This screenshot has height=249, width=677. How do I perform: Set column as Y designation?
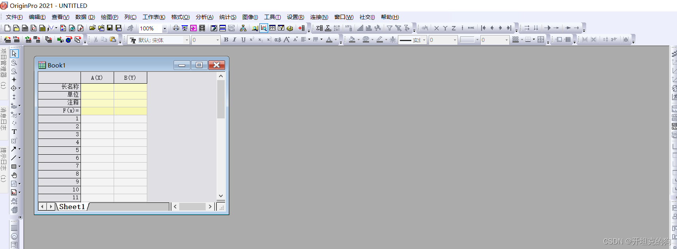445,28
